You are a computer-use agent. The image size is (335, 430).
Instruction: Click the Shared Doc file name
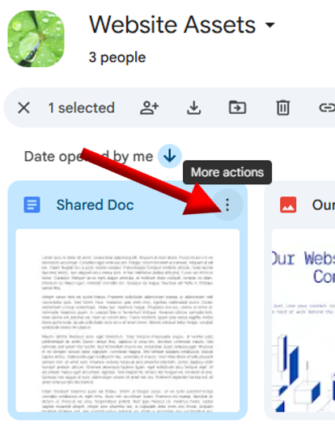95,204
